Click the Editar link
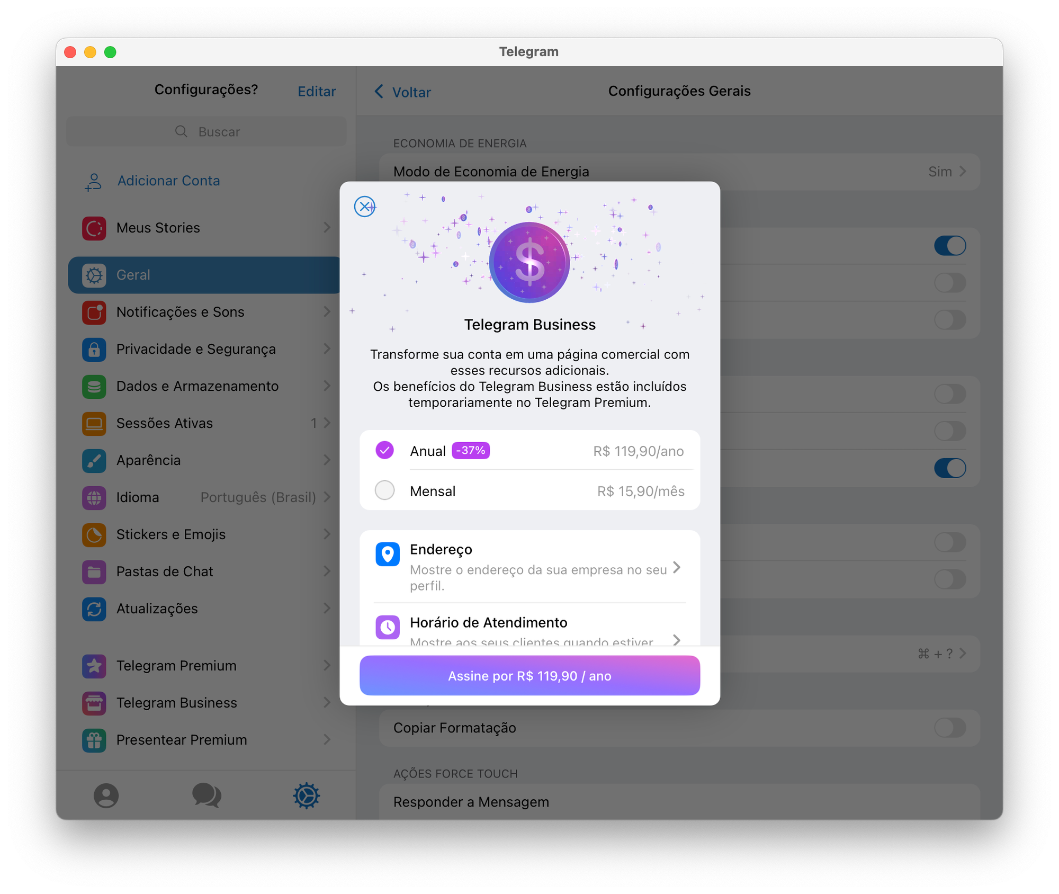 pos(317,92)
